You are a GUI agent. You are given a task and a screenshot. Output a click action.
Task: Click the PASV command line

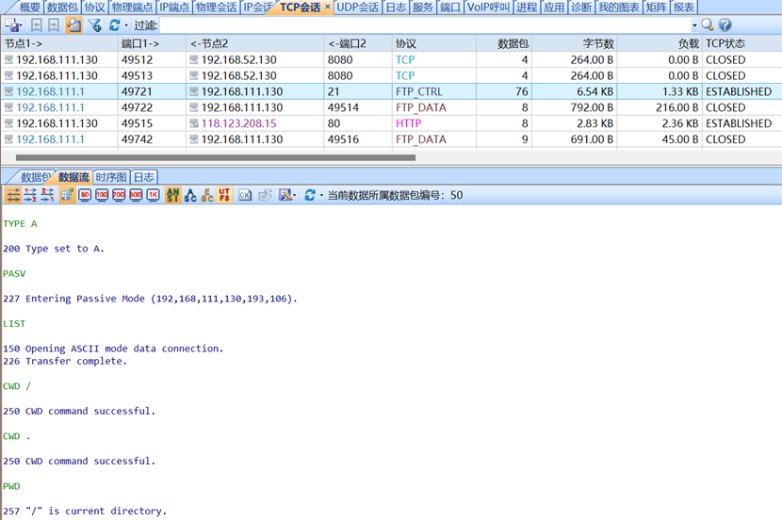(x=14, y=274)
